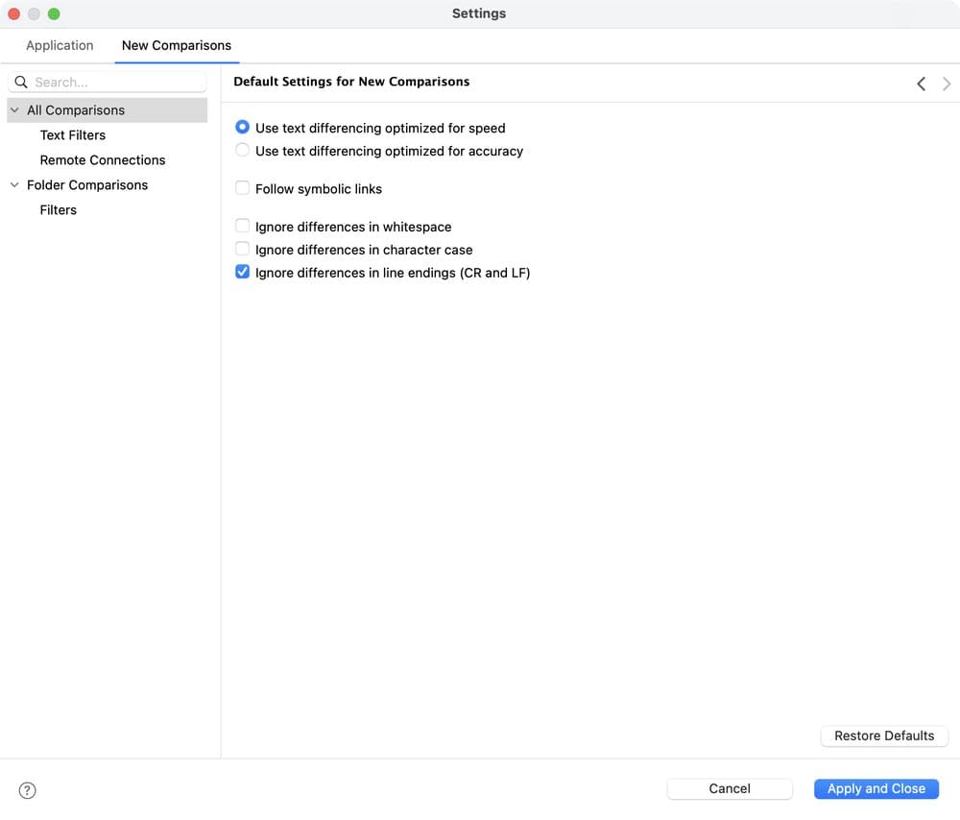Enable Follow symbolic links checkbox
The image size is (960, 820).
point(243,188)
